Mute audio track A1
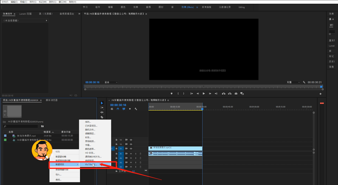 131,154
